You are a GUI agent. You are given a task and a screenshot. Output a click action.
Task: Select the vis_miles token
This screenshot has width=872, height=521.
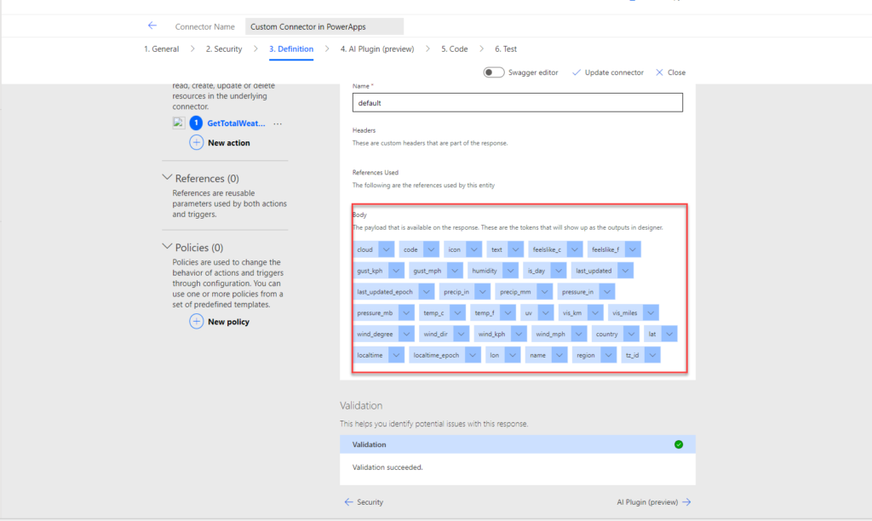[x=624, y=313]
